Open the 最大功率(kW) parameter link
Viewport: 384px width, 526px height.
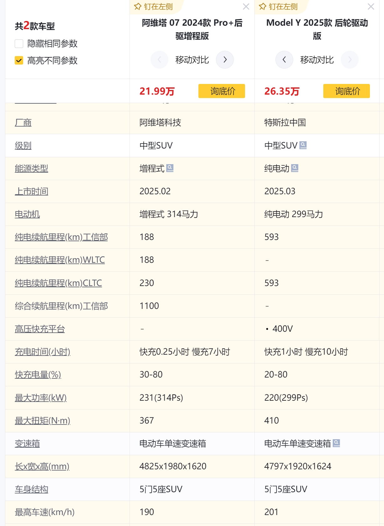coord(41,398)
